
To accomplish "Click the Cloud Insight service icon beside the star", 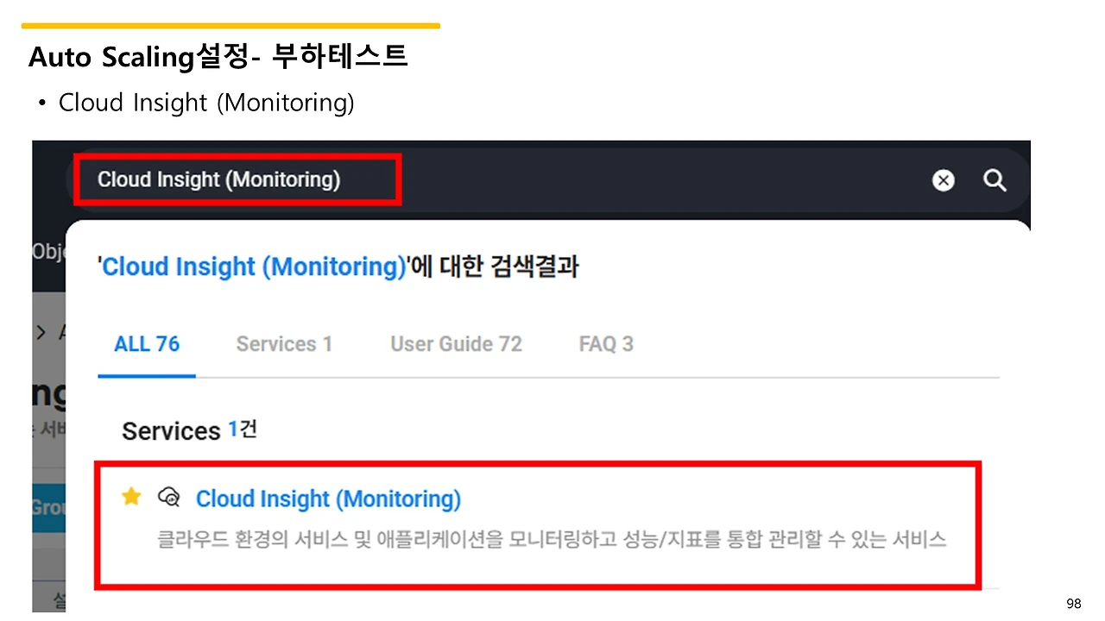I will click(169, 498).
